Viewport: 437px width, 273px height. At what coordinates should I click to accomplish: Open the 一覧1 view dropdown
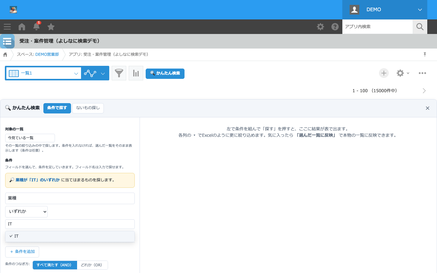click(x=44, y=73)
